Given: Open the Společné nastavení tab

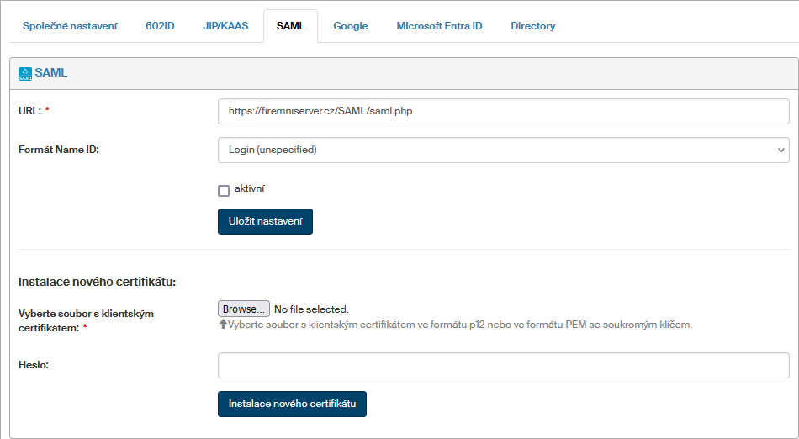Looking at the screenshot, I should (70, 26).
